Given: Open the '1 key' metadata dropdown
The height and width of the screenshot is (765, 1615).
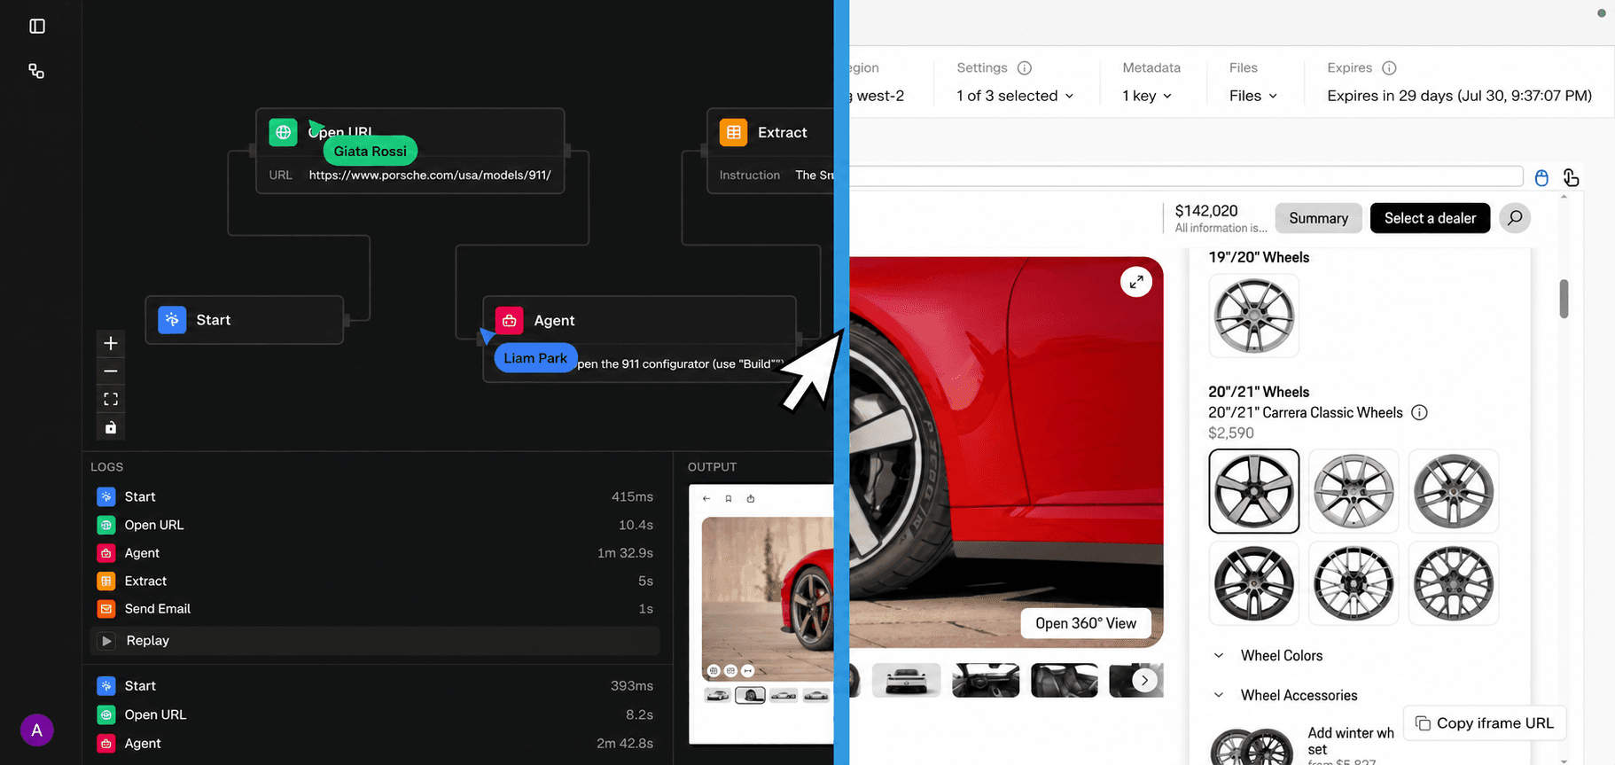Looking at the screenshot, I should pos(1147,96).
